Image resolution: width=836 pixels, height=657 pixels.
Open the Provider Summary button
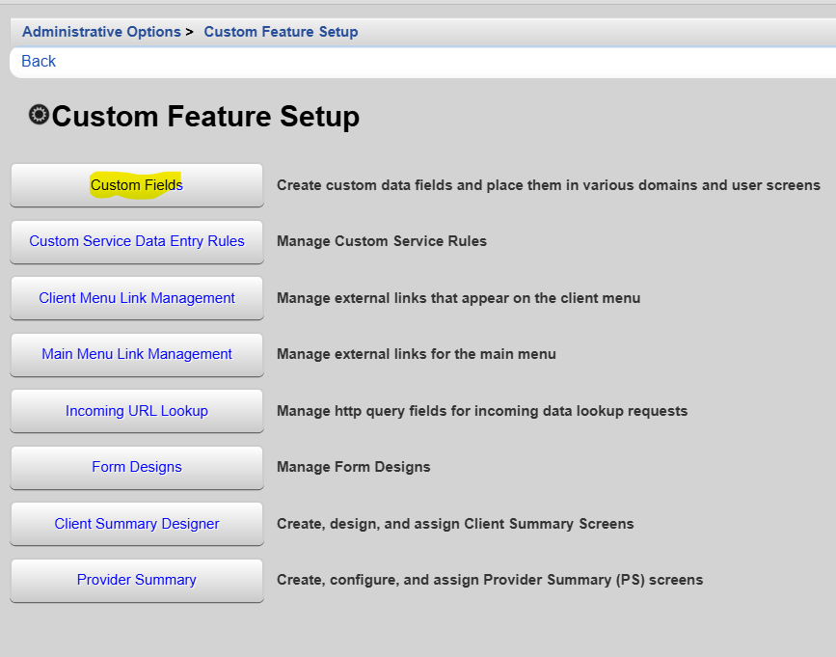[x=137, y=580]
